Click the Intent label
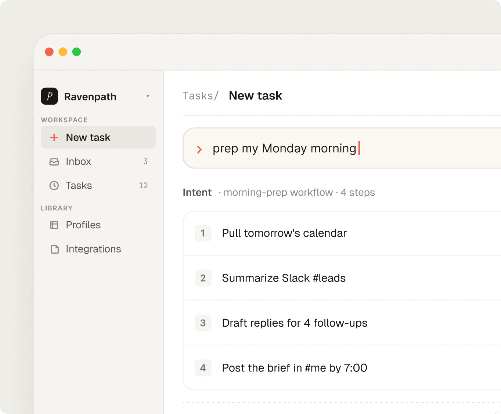 [x=197, y=192]
